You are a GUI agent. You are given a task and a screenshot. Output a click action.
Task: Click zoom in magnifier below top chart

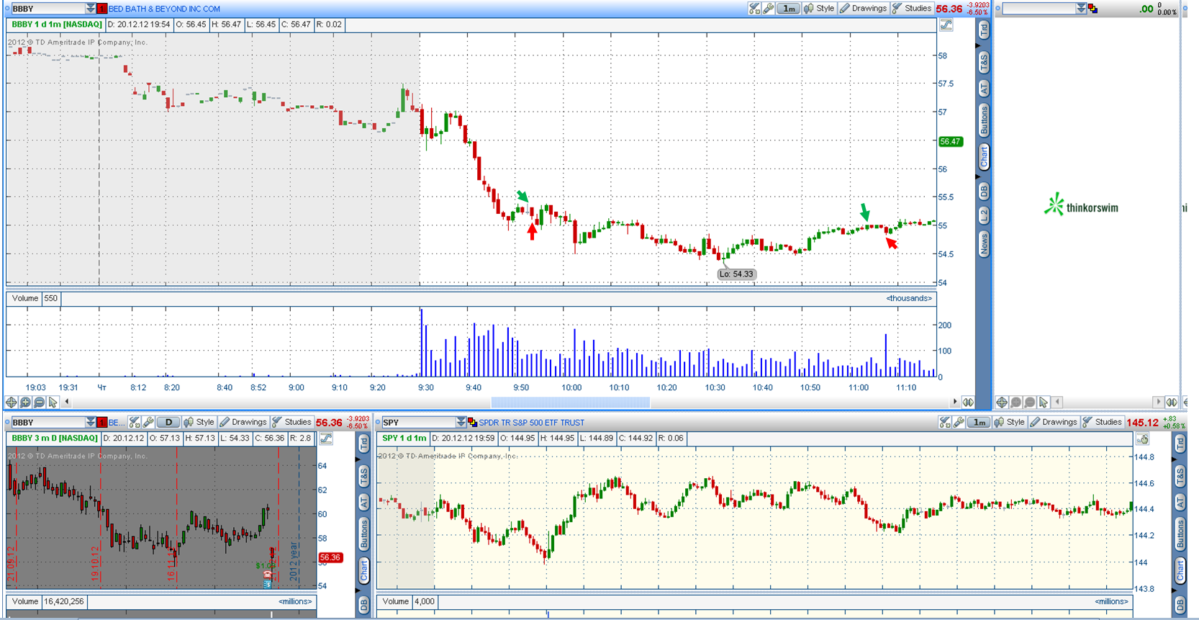pos(25,402)
